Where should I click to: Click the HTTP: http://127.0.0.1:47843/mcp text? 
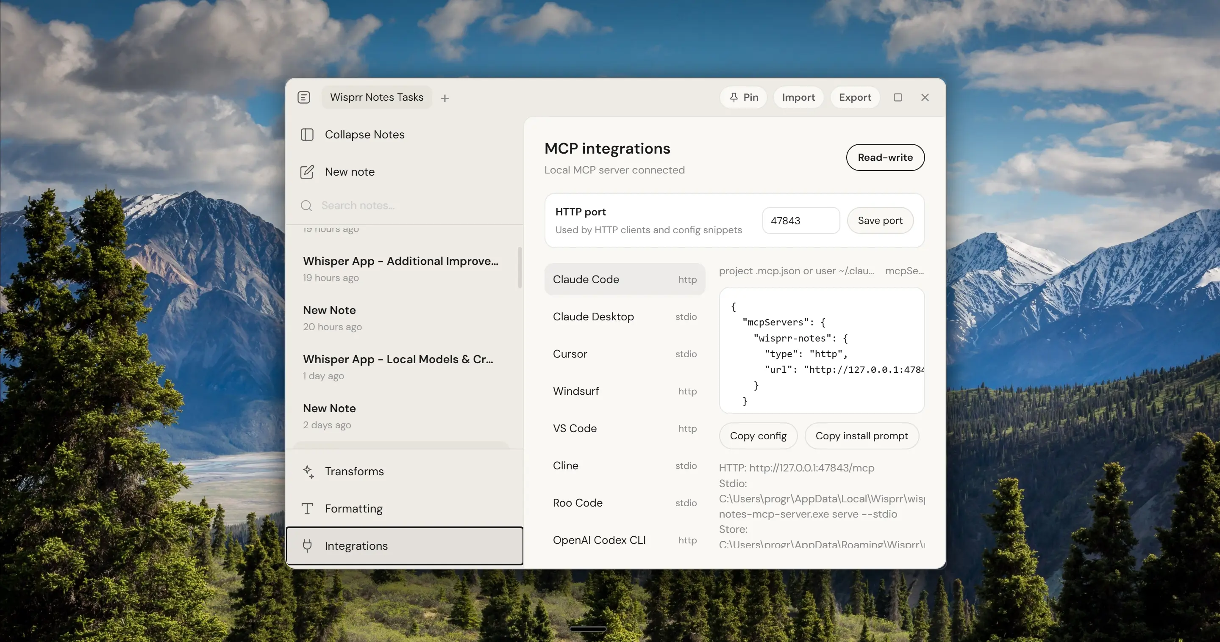pyautogui.click(x=797, y=468)
